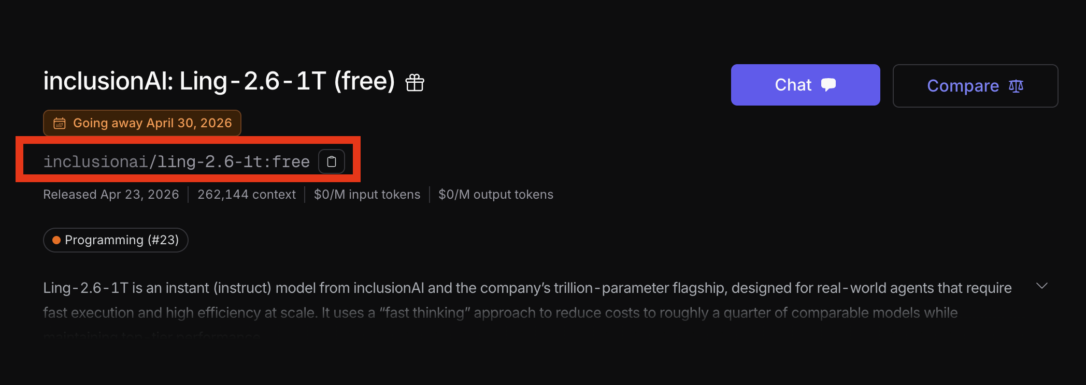Screen dimensions: 1086x385
Task: Click the $0/M input tokens label
Action: (367, 195)
